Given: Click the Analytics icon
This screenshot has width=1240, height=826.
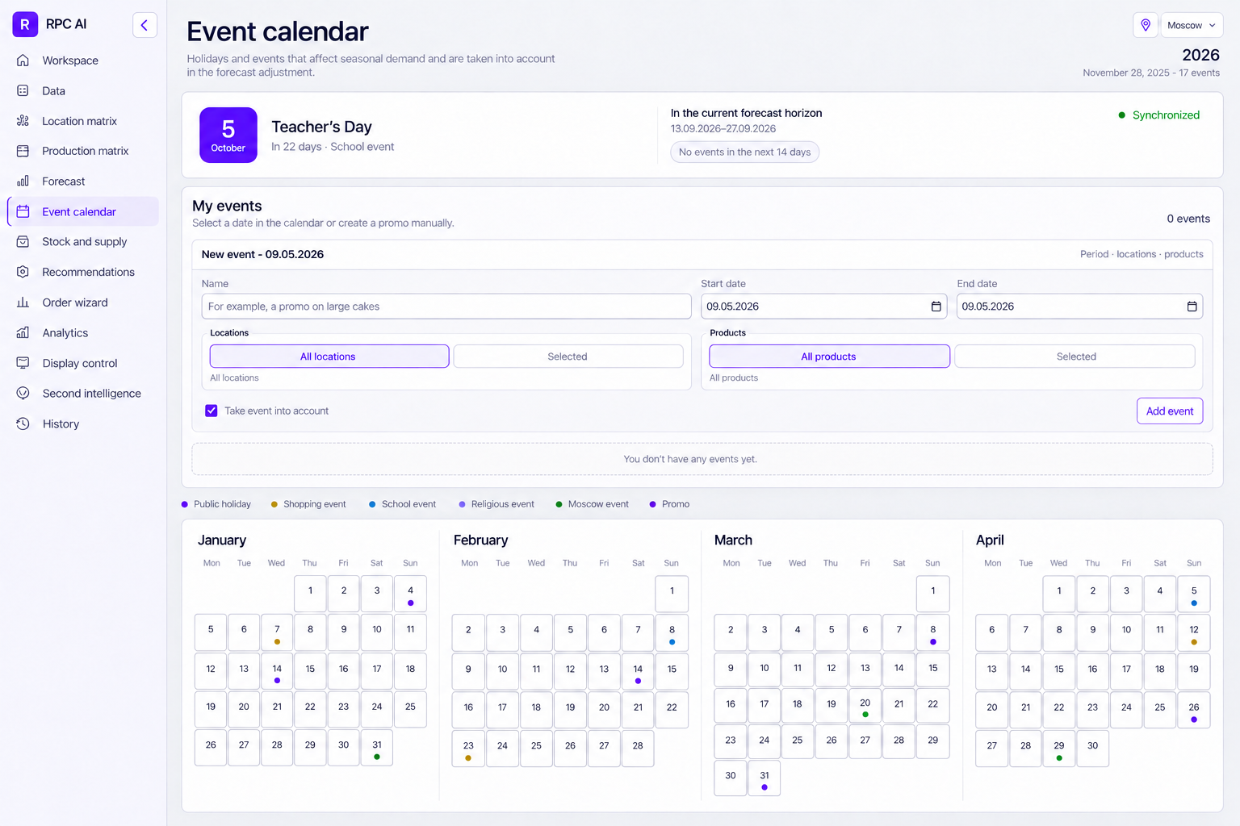Looking at the screenshot, I should coord(23,333).
